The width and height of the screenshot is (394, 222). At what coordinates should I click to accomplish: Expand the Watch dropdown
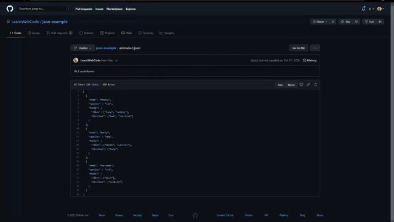(x=320, y=22)
